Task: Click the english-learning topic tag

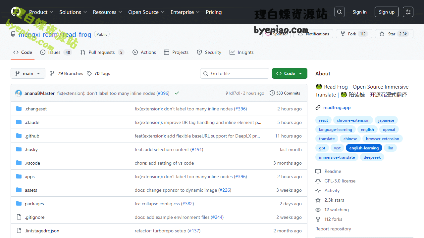Action: (364, 148)
